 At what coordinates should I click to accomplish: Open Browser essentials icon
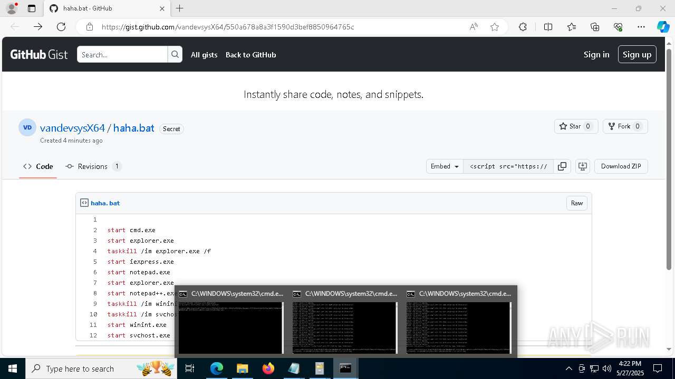click(618, 27)
